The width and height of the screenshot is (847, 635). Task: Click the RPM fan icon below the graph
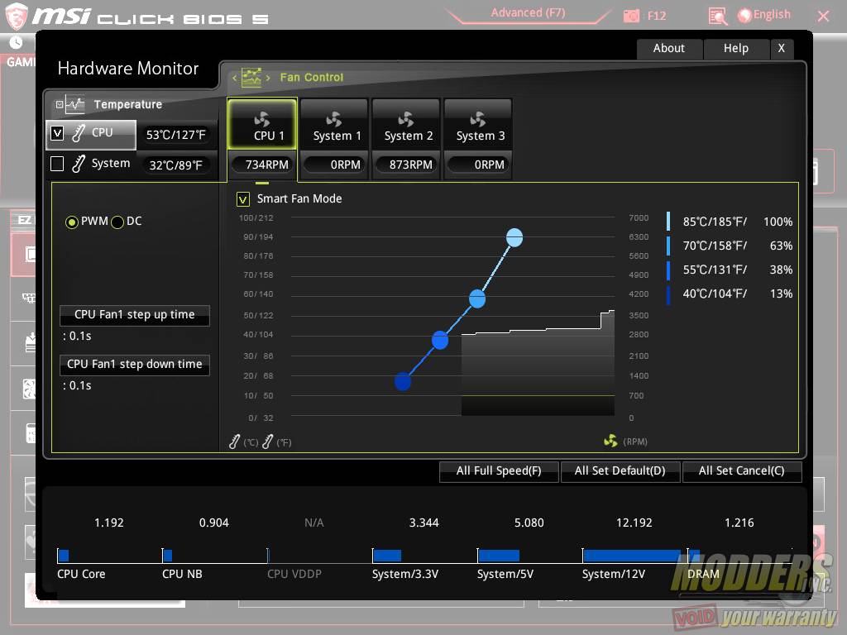point(610,442)
